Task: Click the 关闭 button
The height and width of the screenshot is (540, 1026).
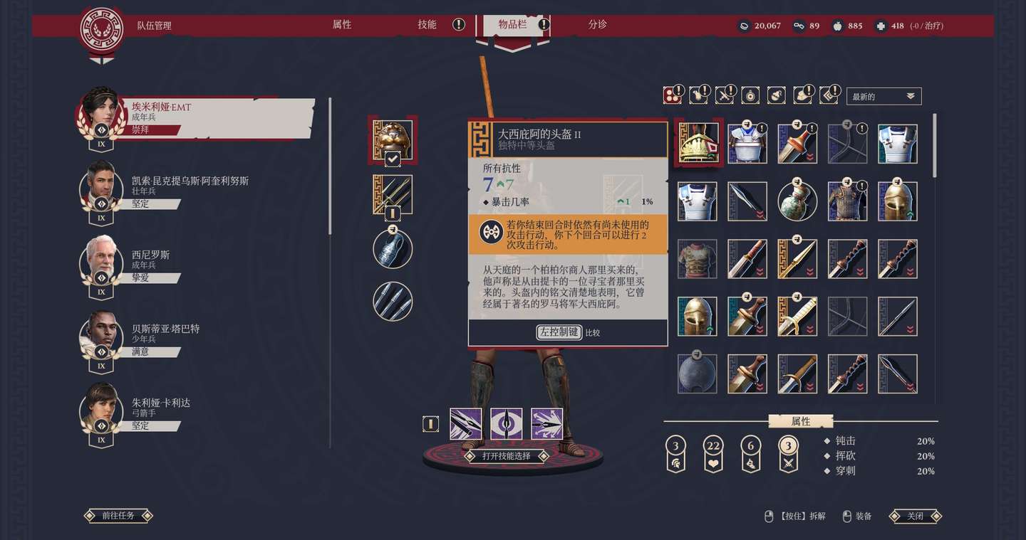Action: pyautogui.click(x=915, y=516)
